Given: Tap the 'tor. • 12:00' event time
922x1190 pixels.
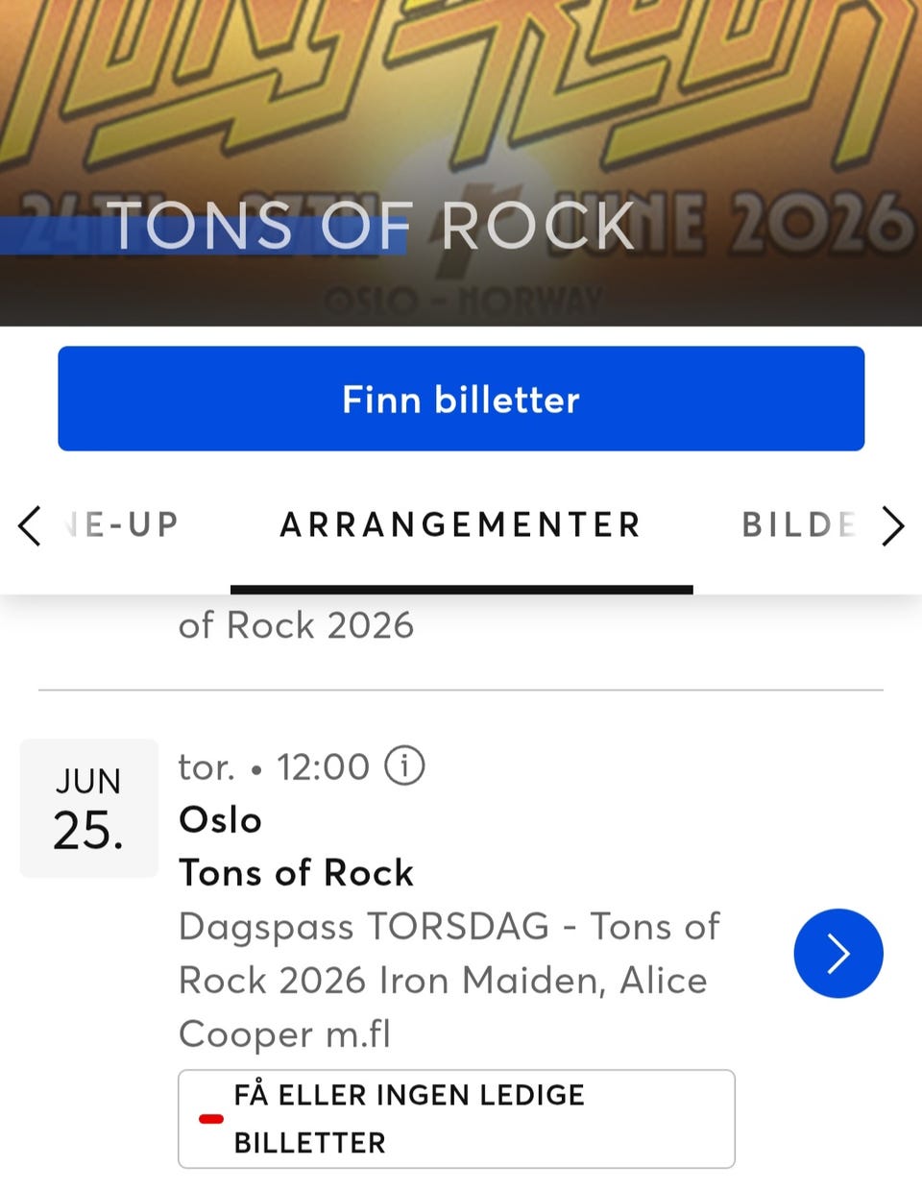Looking at the screenshot, I should point(273,766).
